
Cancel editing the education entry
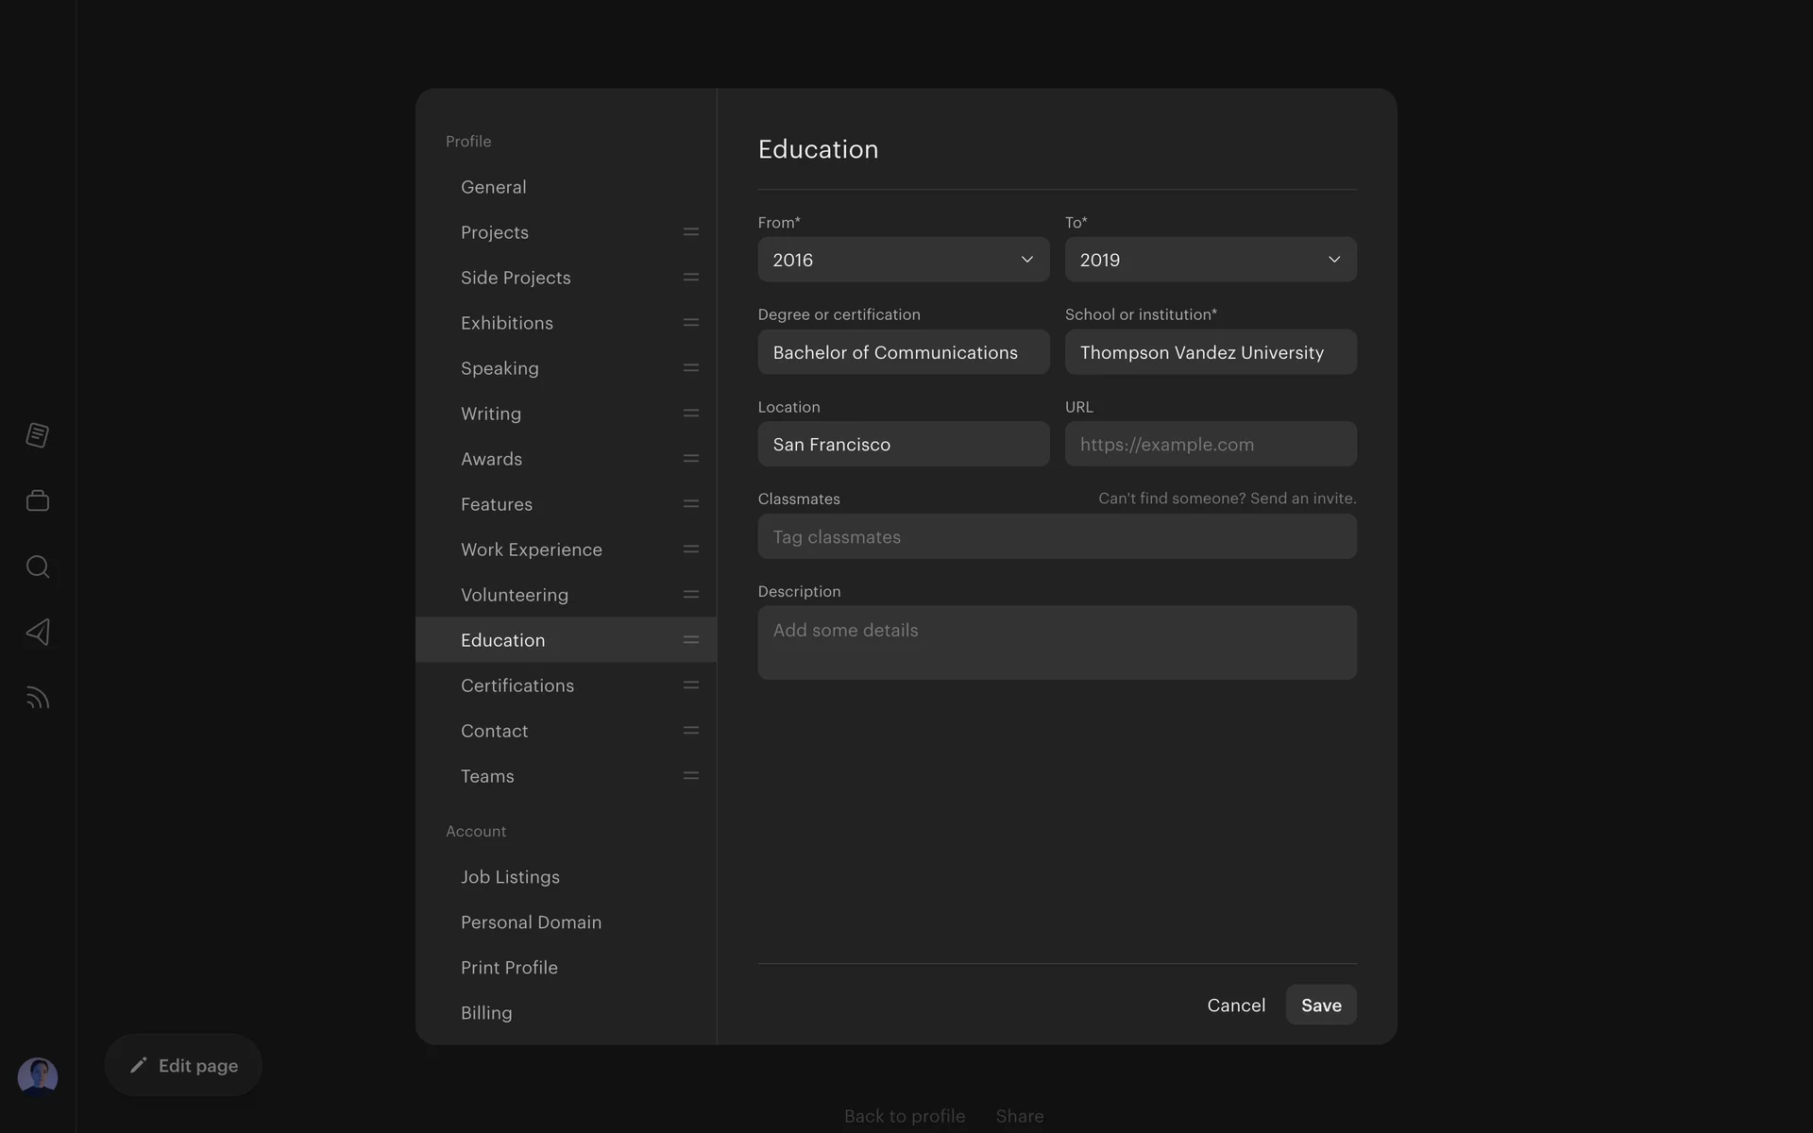tap(1235, 1006)
